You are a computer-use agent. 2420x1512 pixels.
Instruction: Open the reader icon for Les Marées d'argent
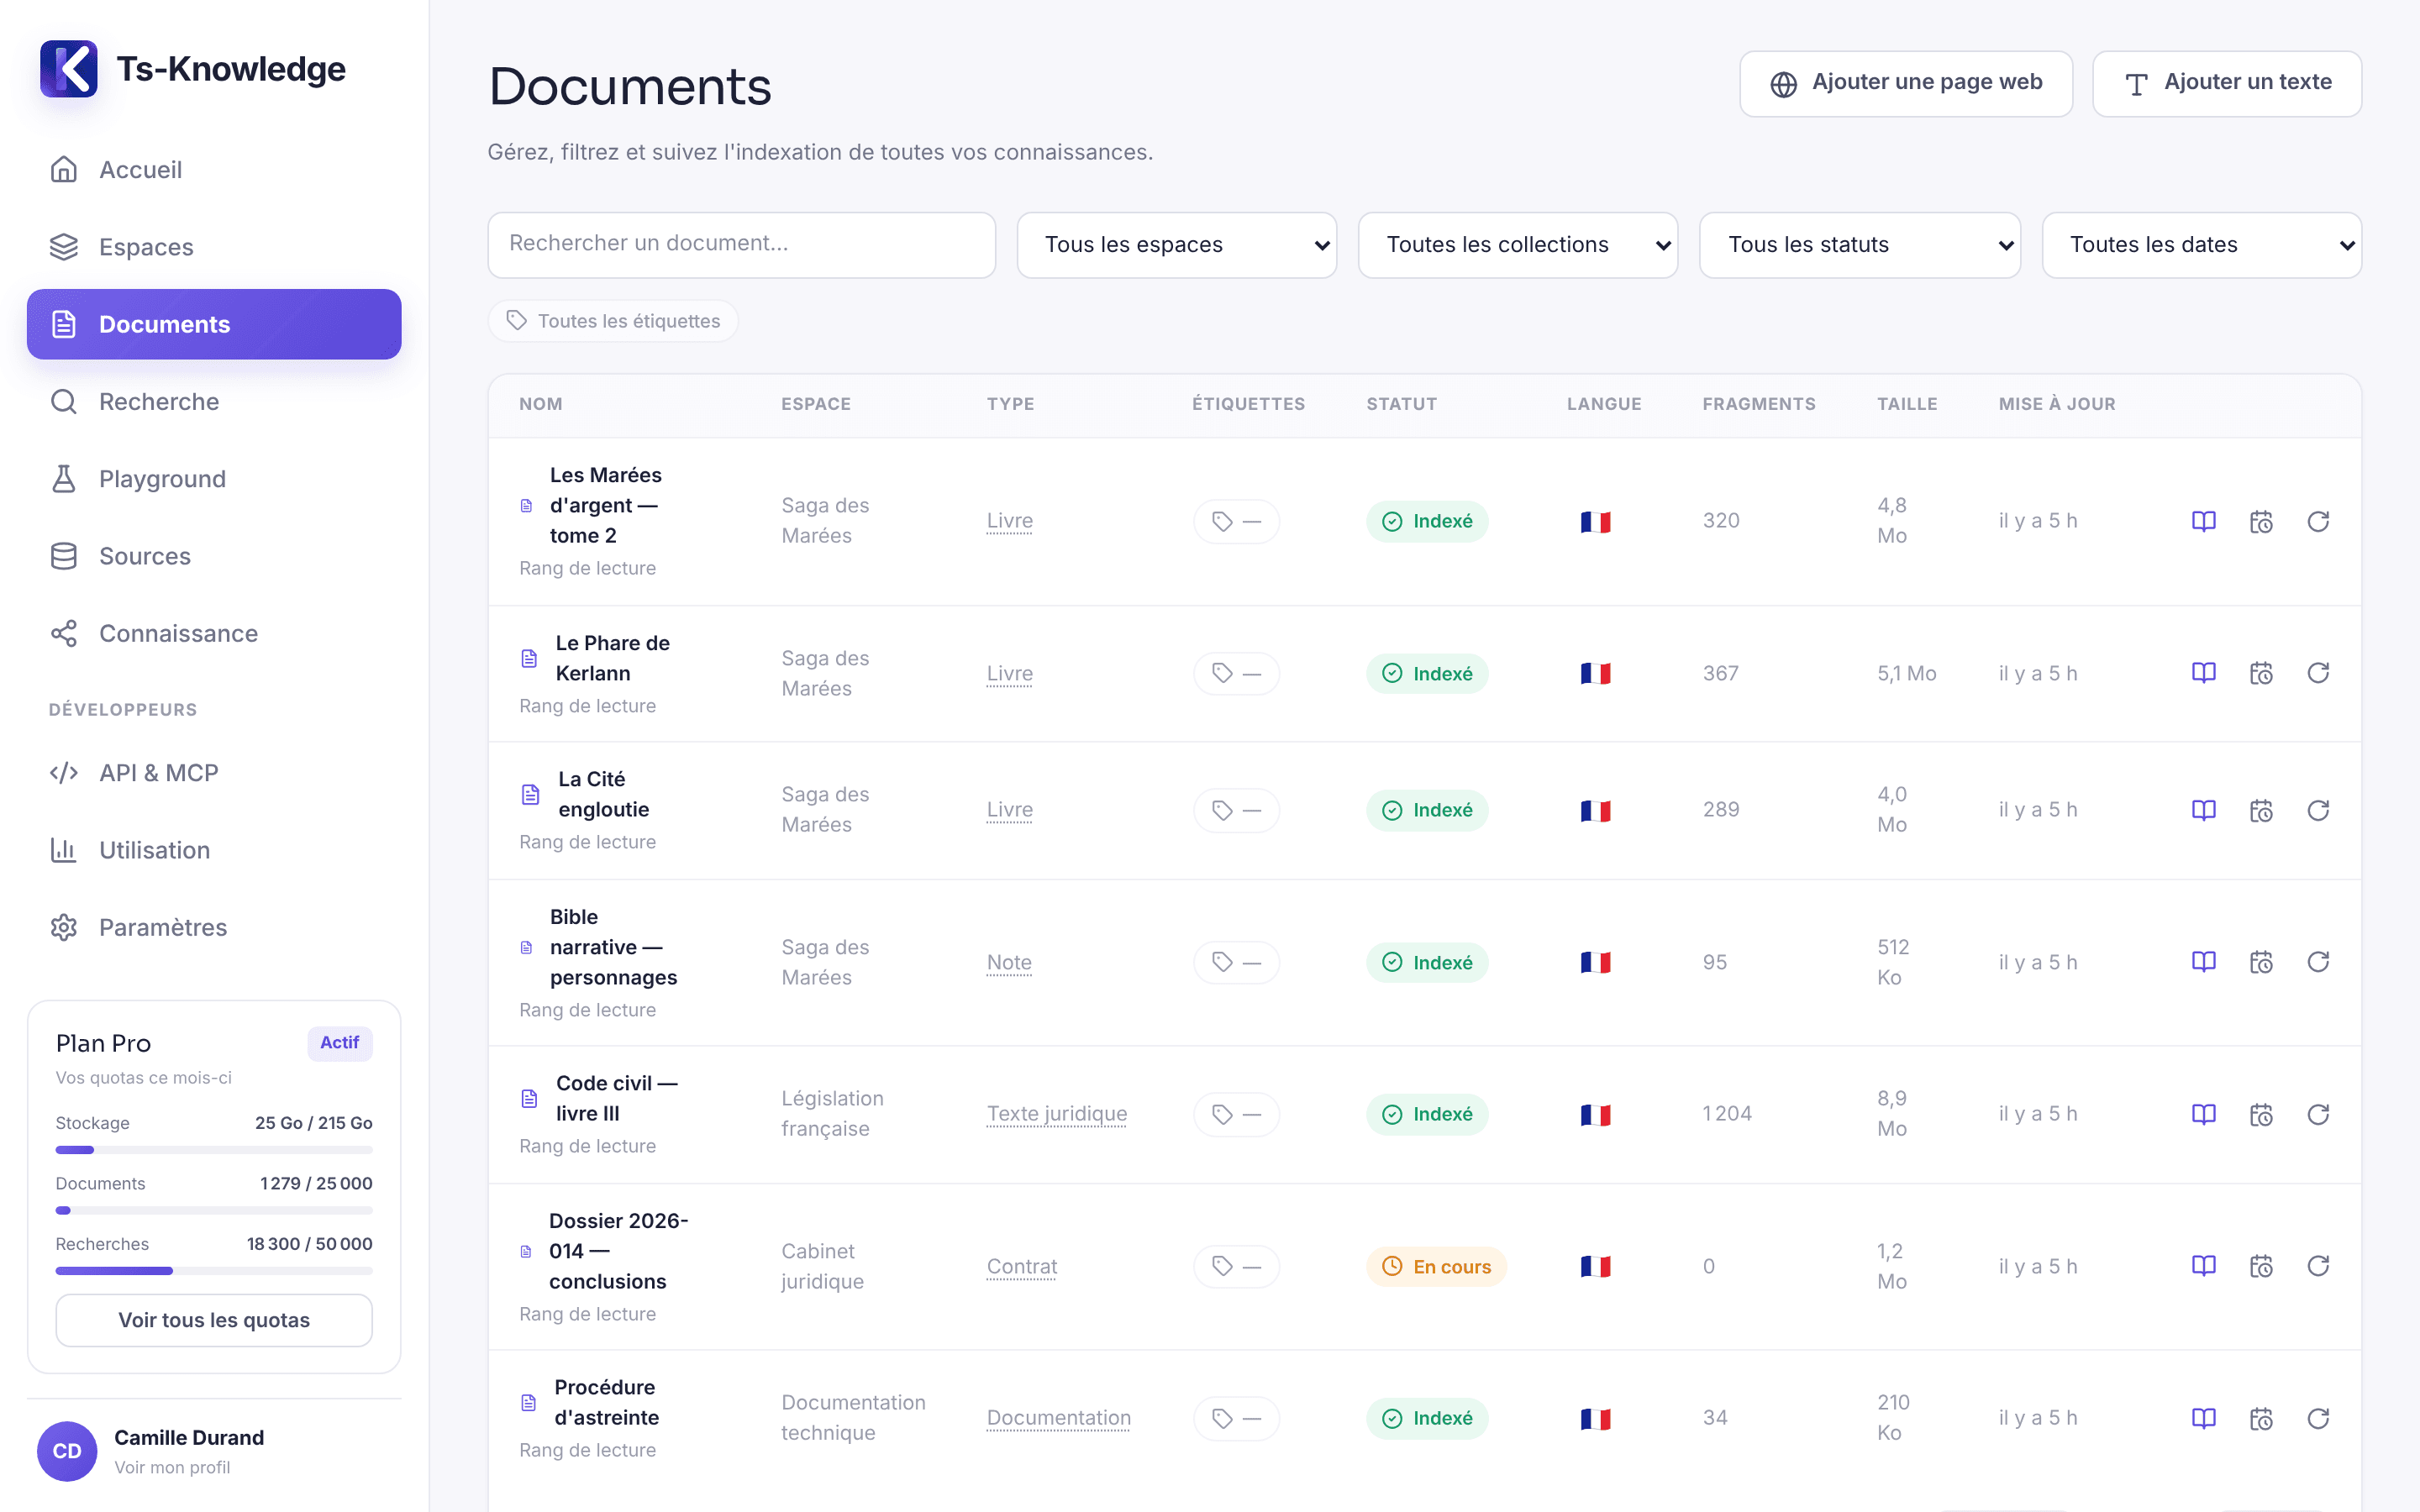[x=2204, y=521]
